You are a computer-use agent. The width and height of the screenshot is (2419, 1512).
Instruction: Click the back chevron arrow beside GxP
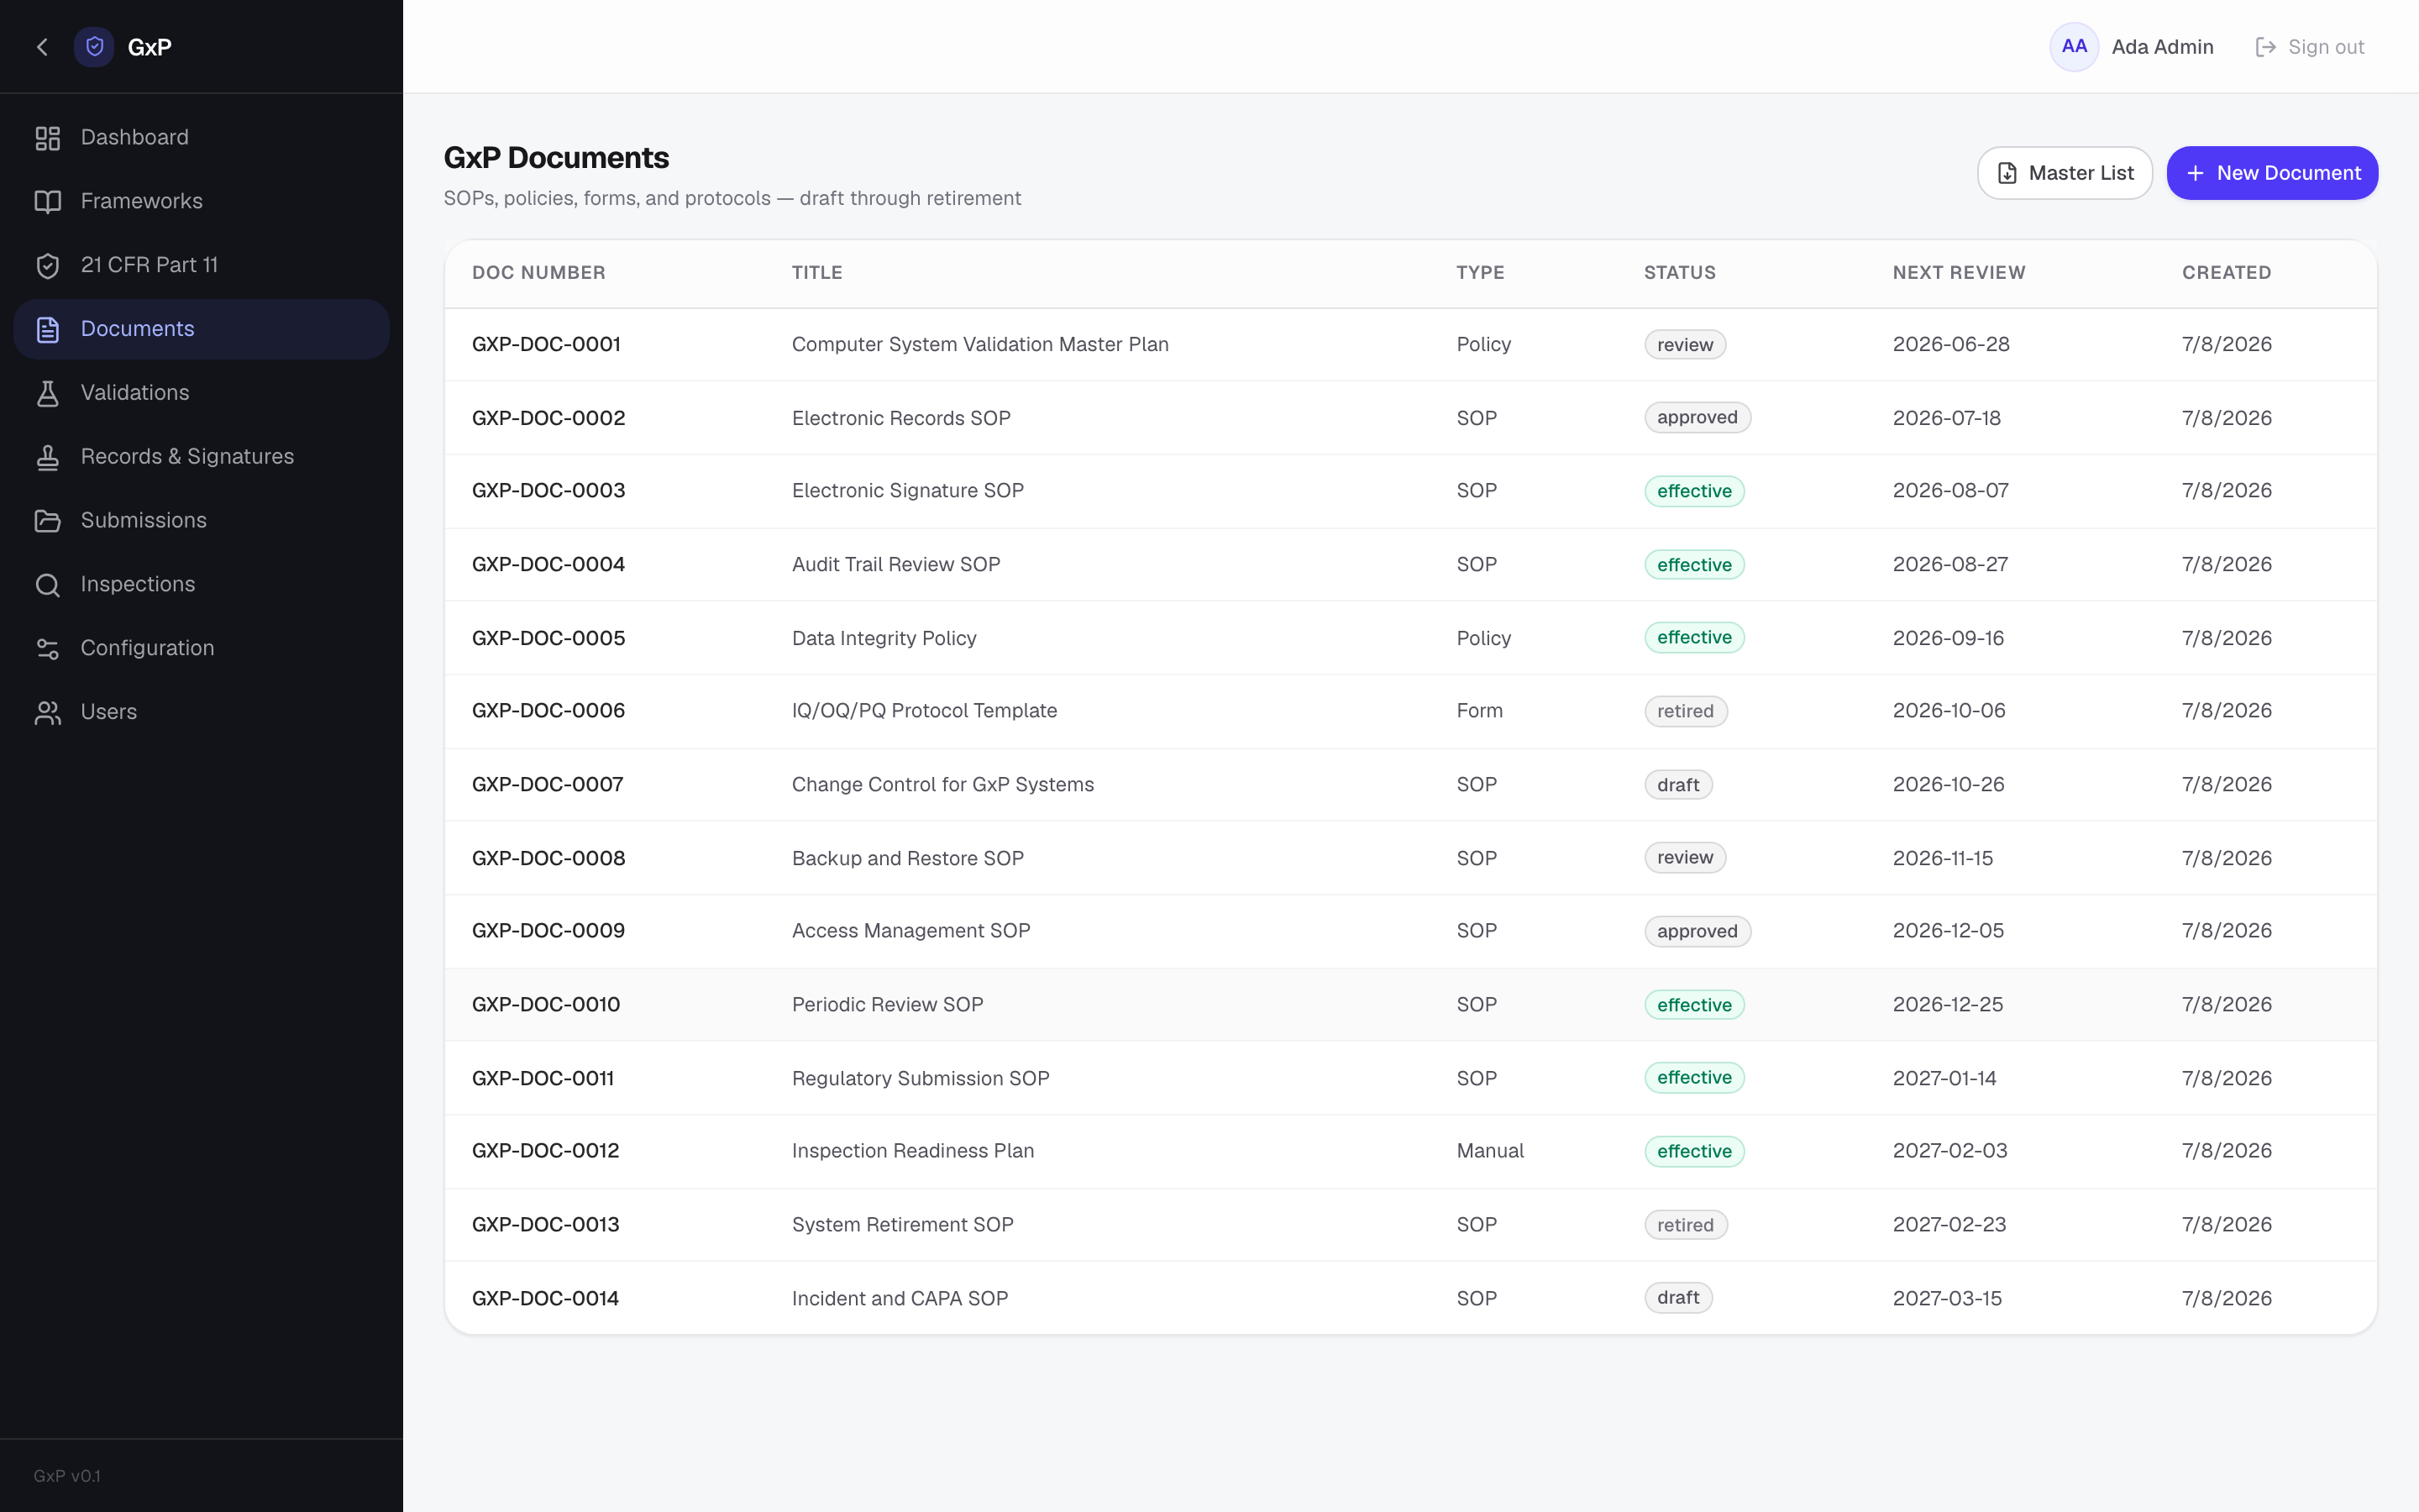click(42, 47)
